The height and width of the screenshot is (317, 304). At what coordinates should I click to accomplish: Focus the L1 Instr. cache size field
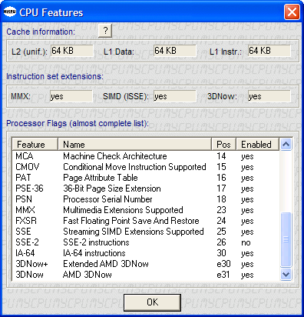click(x=269, y=51)
